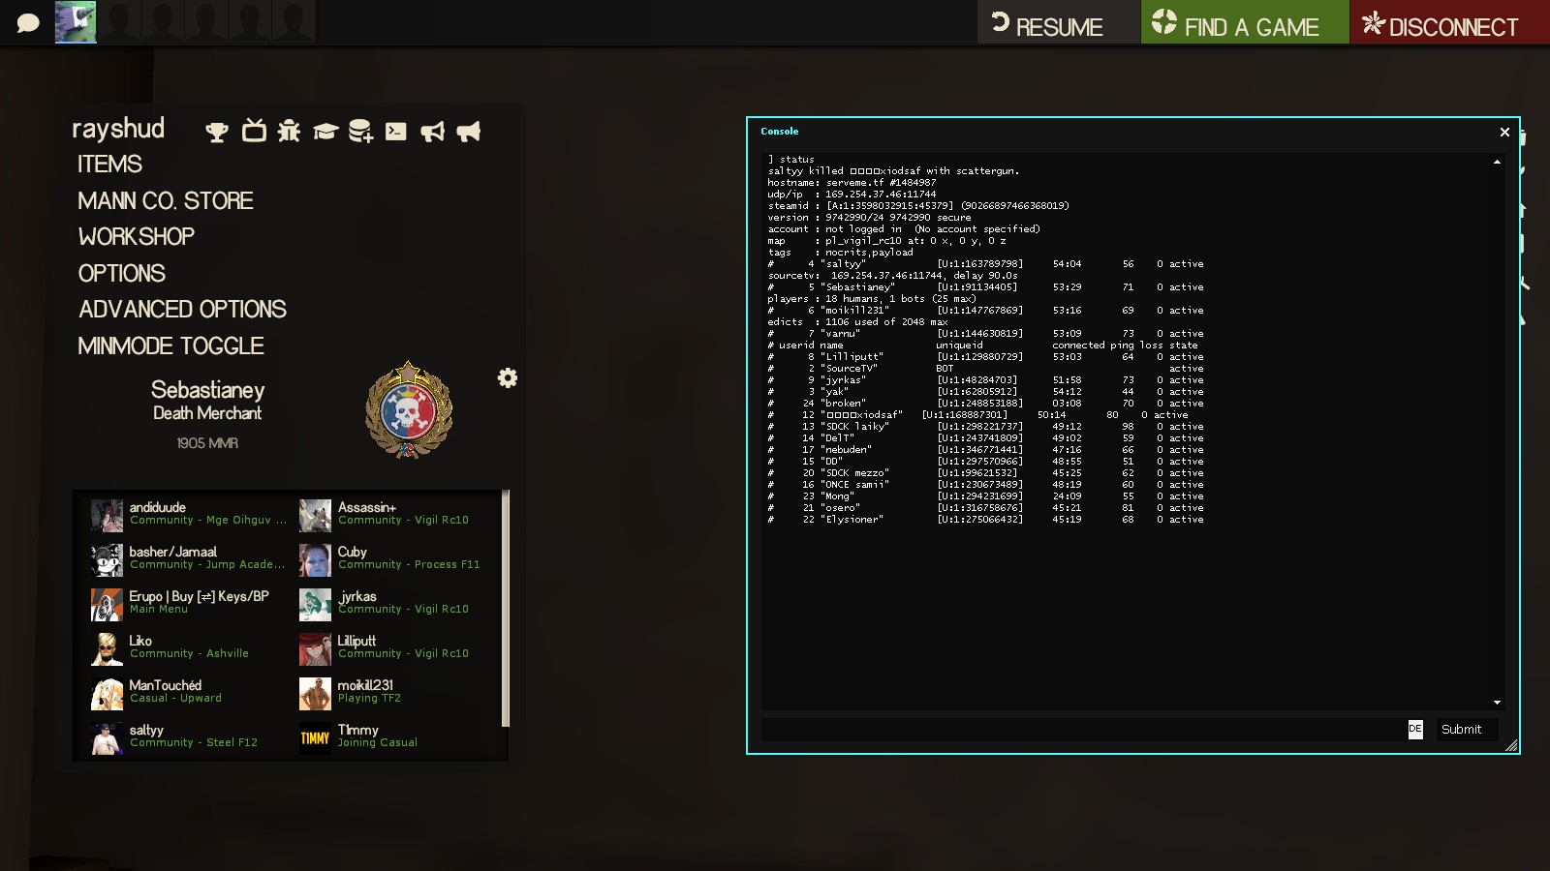Open the TV replay icon
This screenshot has height=871, width=1550.
[254, 131]
